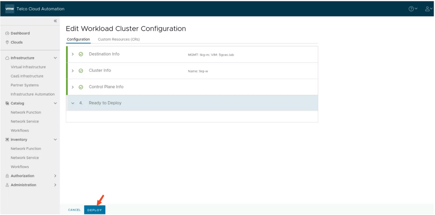Go to Partner Systems page
This screenshot has width=435, height=215.
[x=25, y=85]
